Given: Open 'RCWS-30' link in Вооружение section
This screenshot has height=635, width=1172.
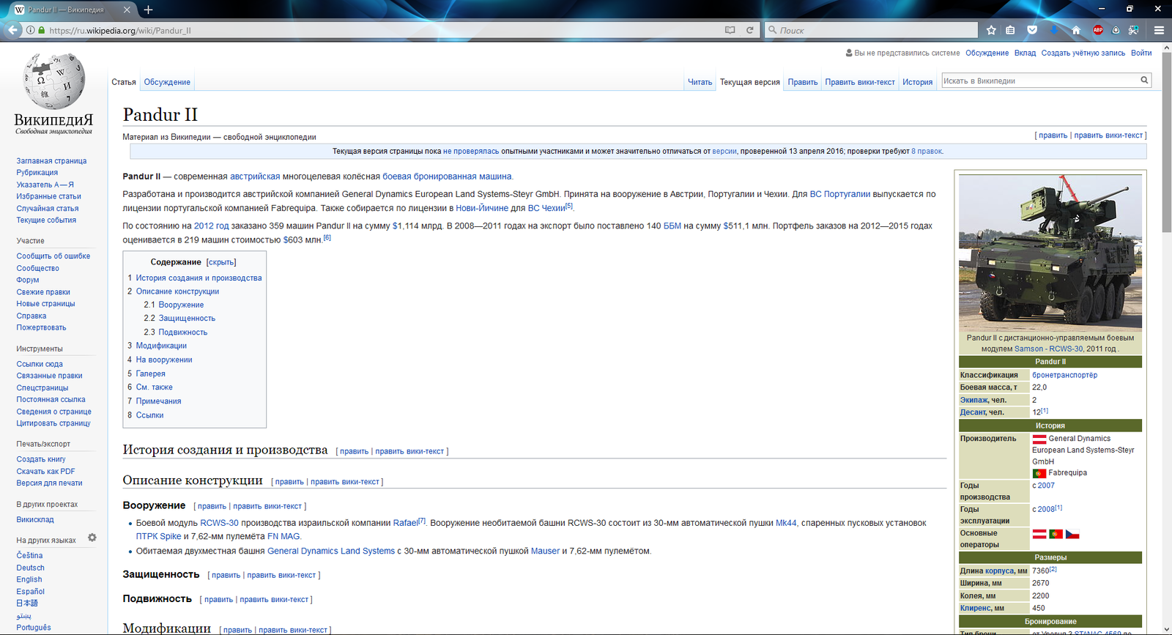Looking at the screenshot, I should point(219,523).
